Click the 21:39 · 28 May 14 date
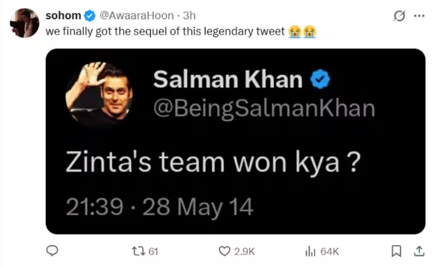437x268 pixels. (x=159, y=207)
